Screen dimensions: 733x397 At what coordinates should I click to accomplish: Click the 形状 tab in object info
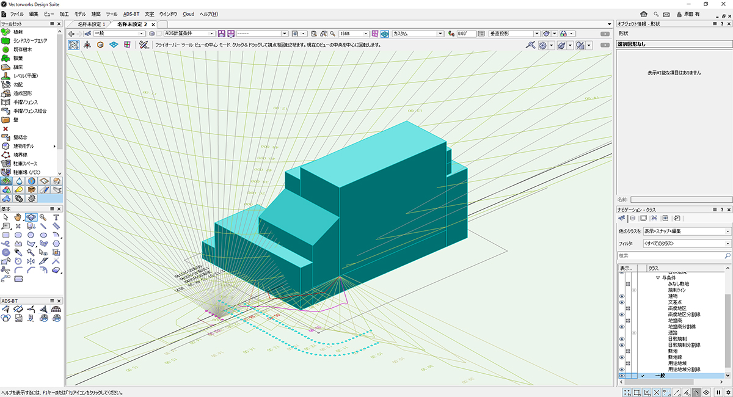click(x=623, y=33)
